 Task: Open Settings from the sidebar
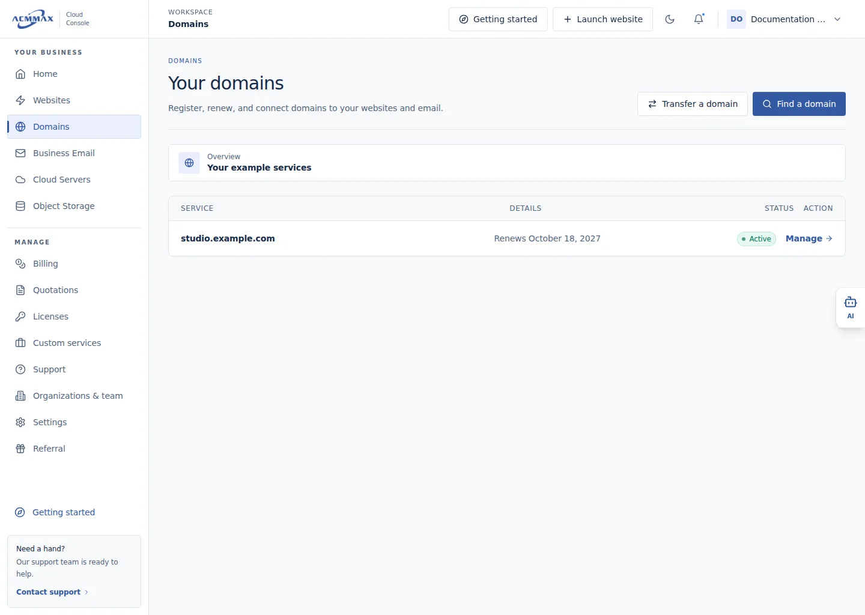pyautogui.click(x=74, y=422)
